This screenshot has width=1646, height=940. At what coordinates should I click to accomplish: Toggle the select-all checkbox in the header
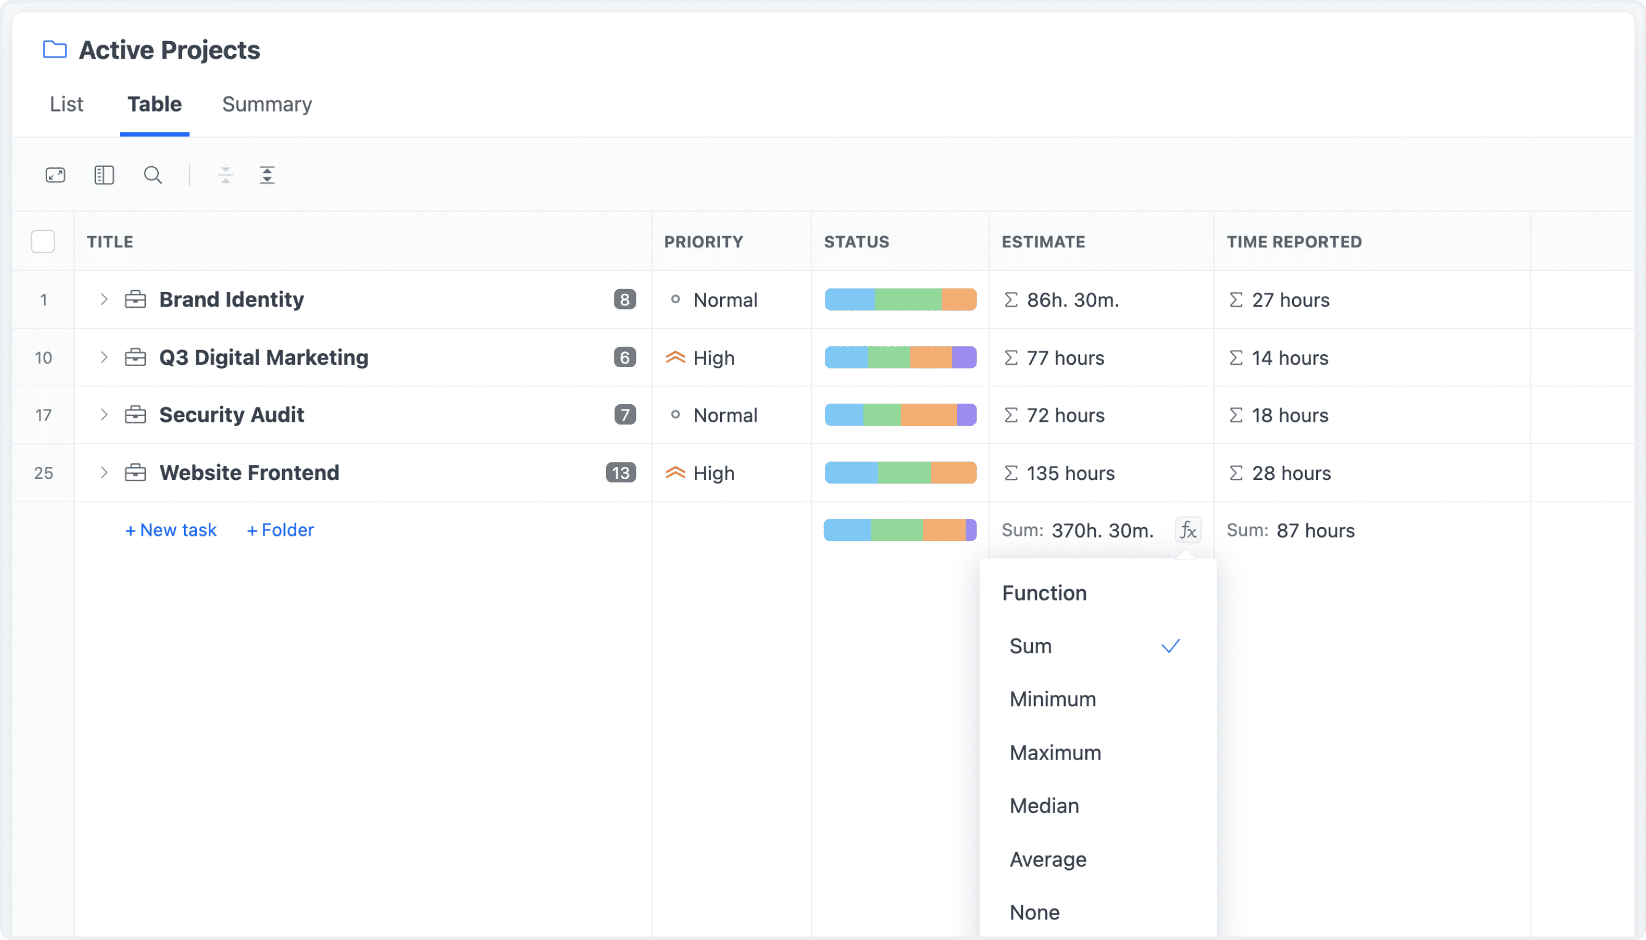pos(43,241)
